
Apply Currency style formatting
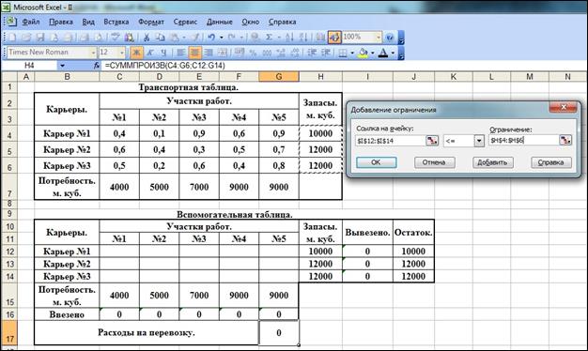(x=240, y=53)
